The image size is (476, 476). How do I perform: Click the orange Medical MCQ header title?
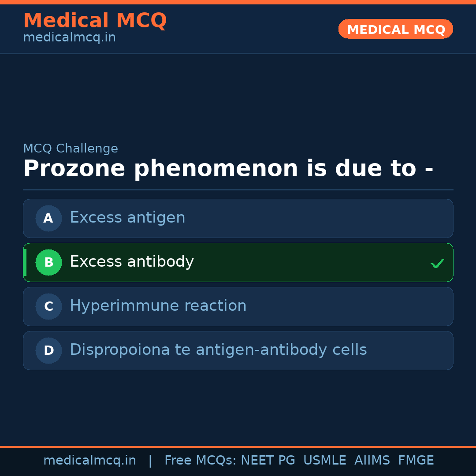pos(95,21)
